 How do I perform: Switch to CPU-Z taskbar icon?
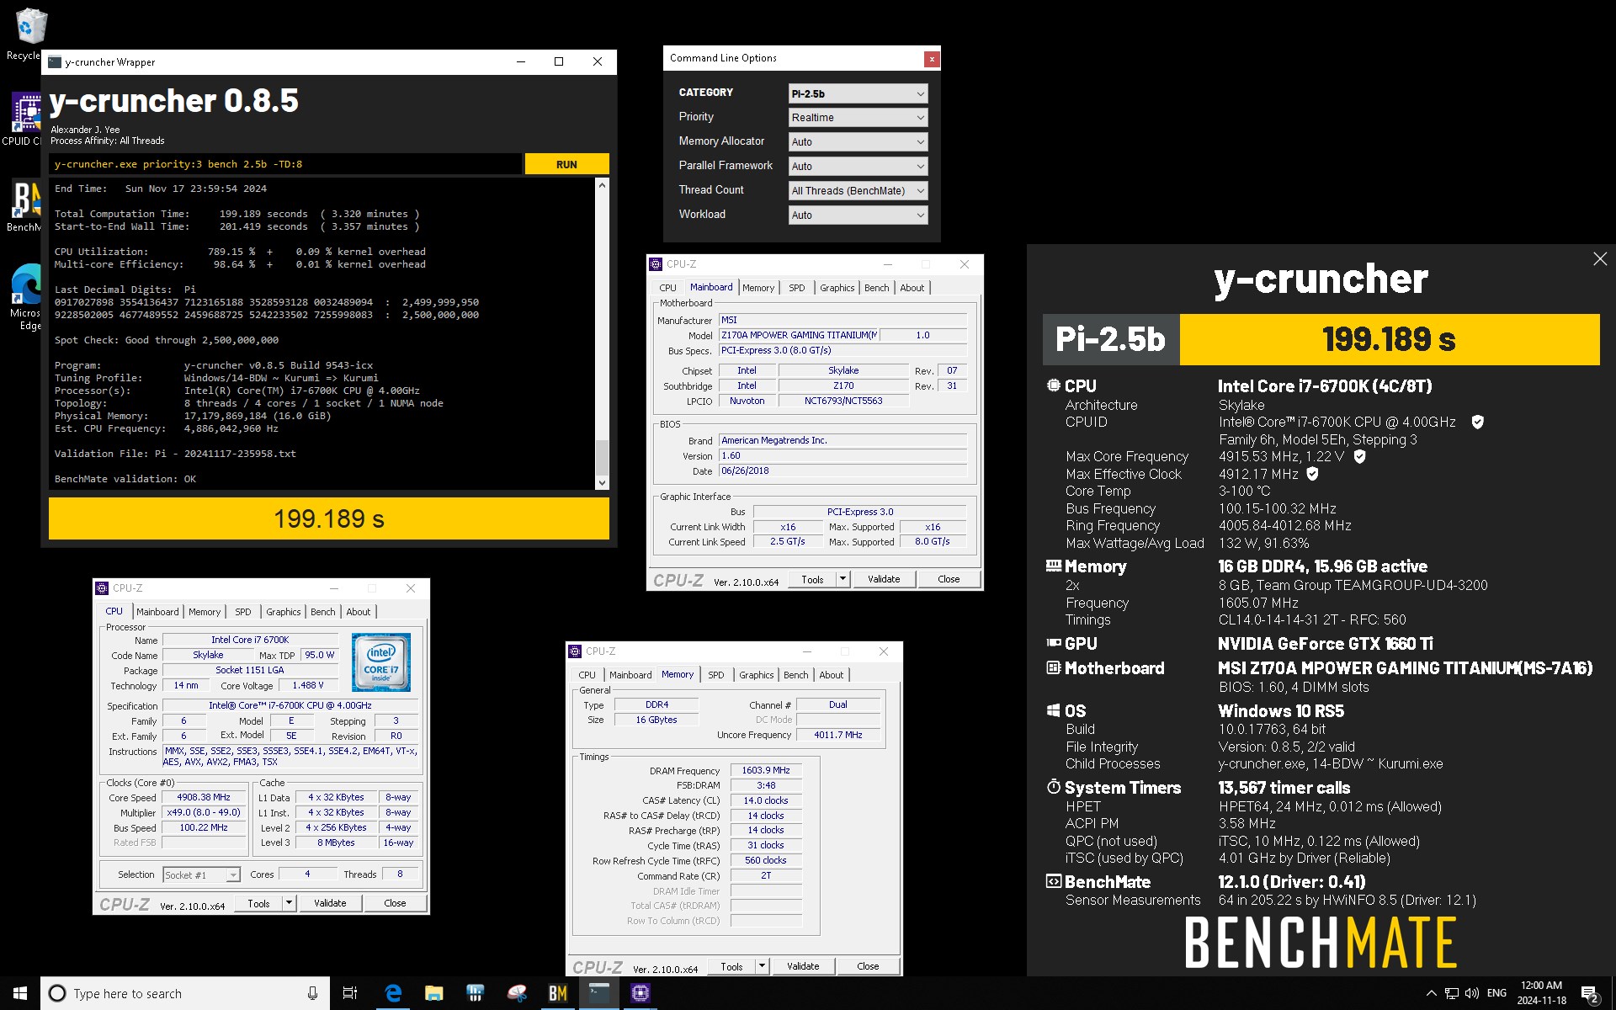641,993
